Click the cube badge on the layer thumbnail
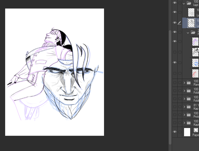This screenshot has width=199, height=151. click(197, 50)
